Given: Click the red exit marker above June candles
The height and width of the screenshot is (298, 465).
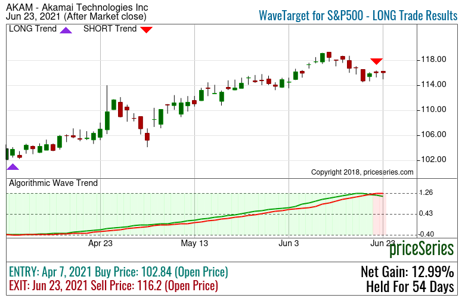Looking at the screenshot, I should click(x=376, y=61).
